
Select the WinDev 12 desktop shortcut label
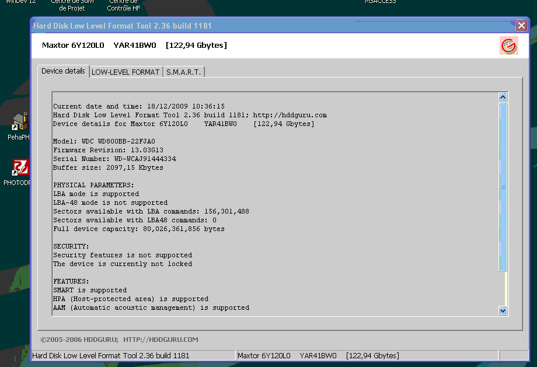tap(20, 2)
